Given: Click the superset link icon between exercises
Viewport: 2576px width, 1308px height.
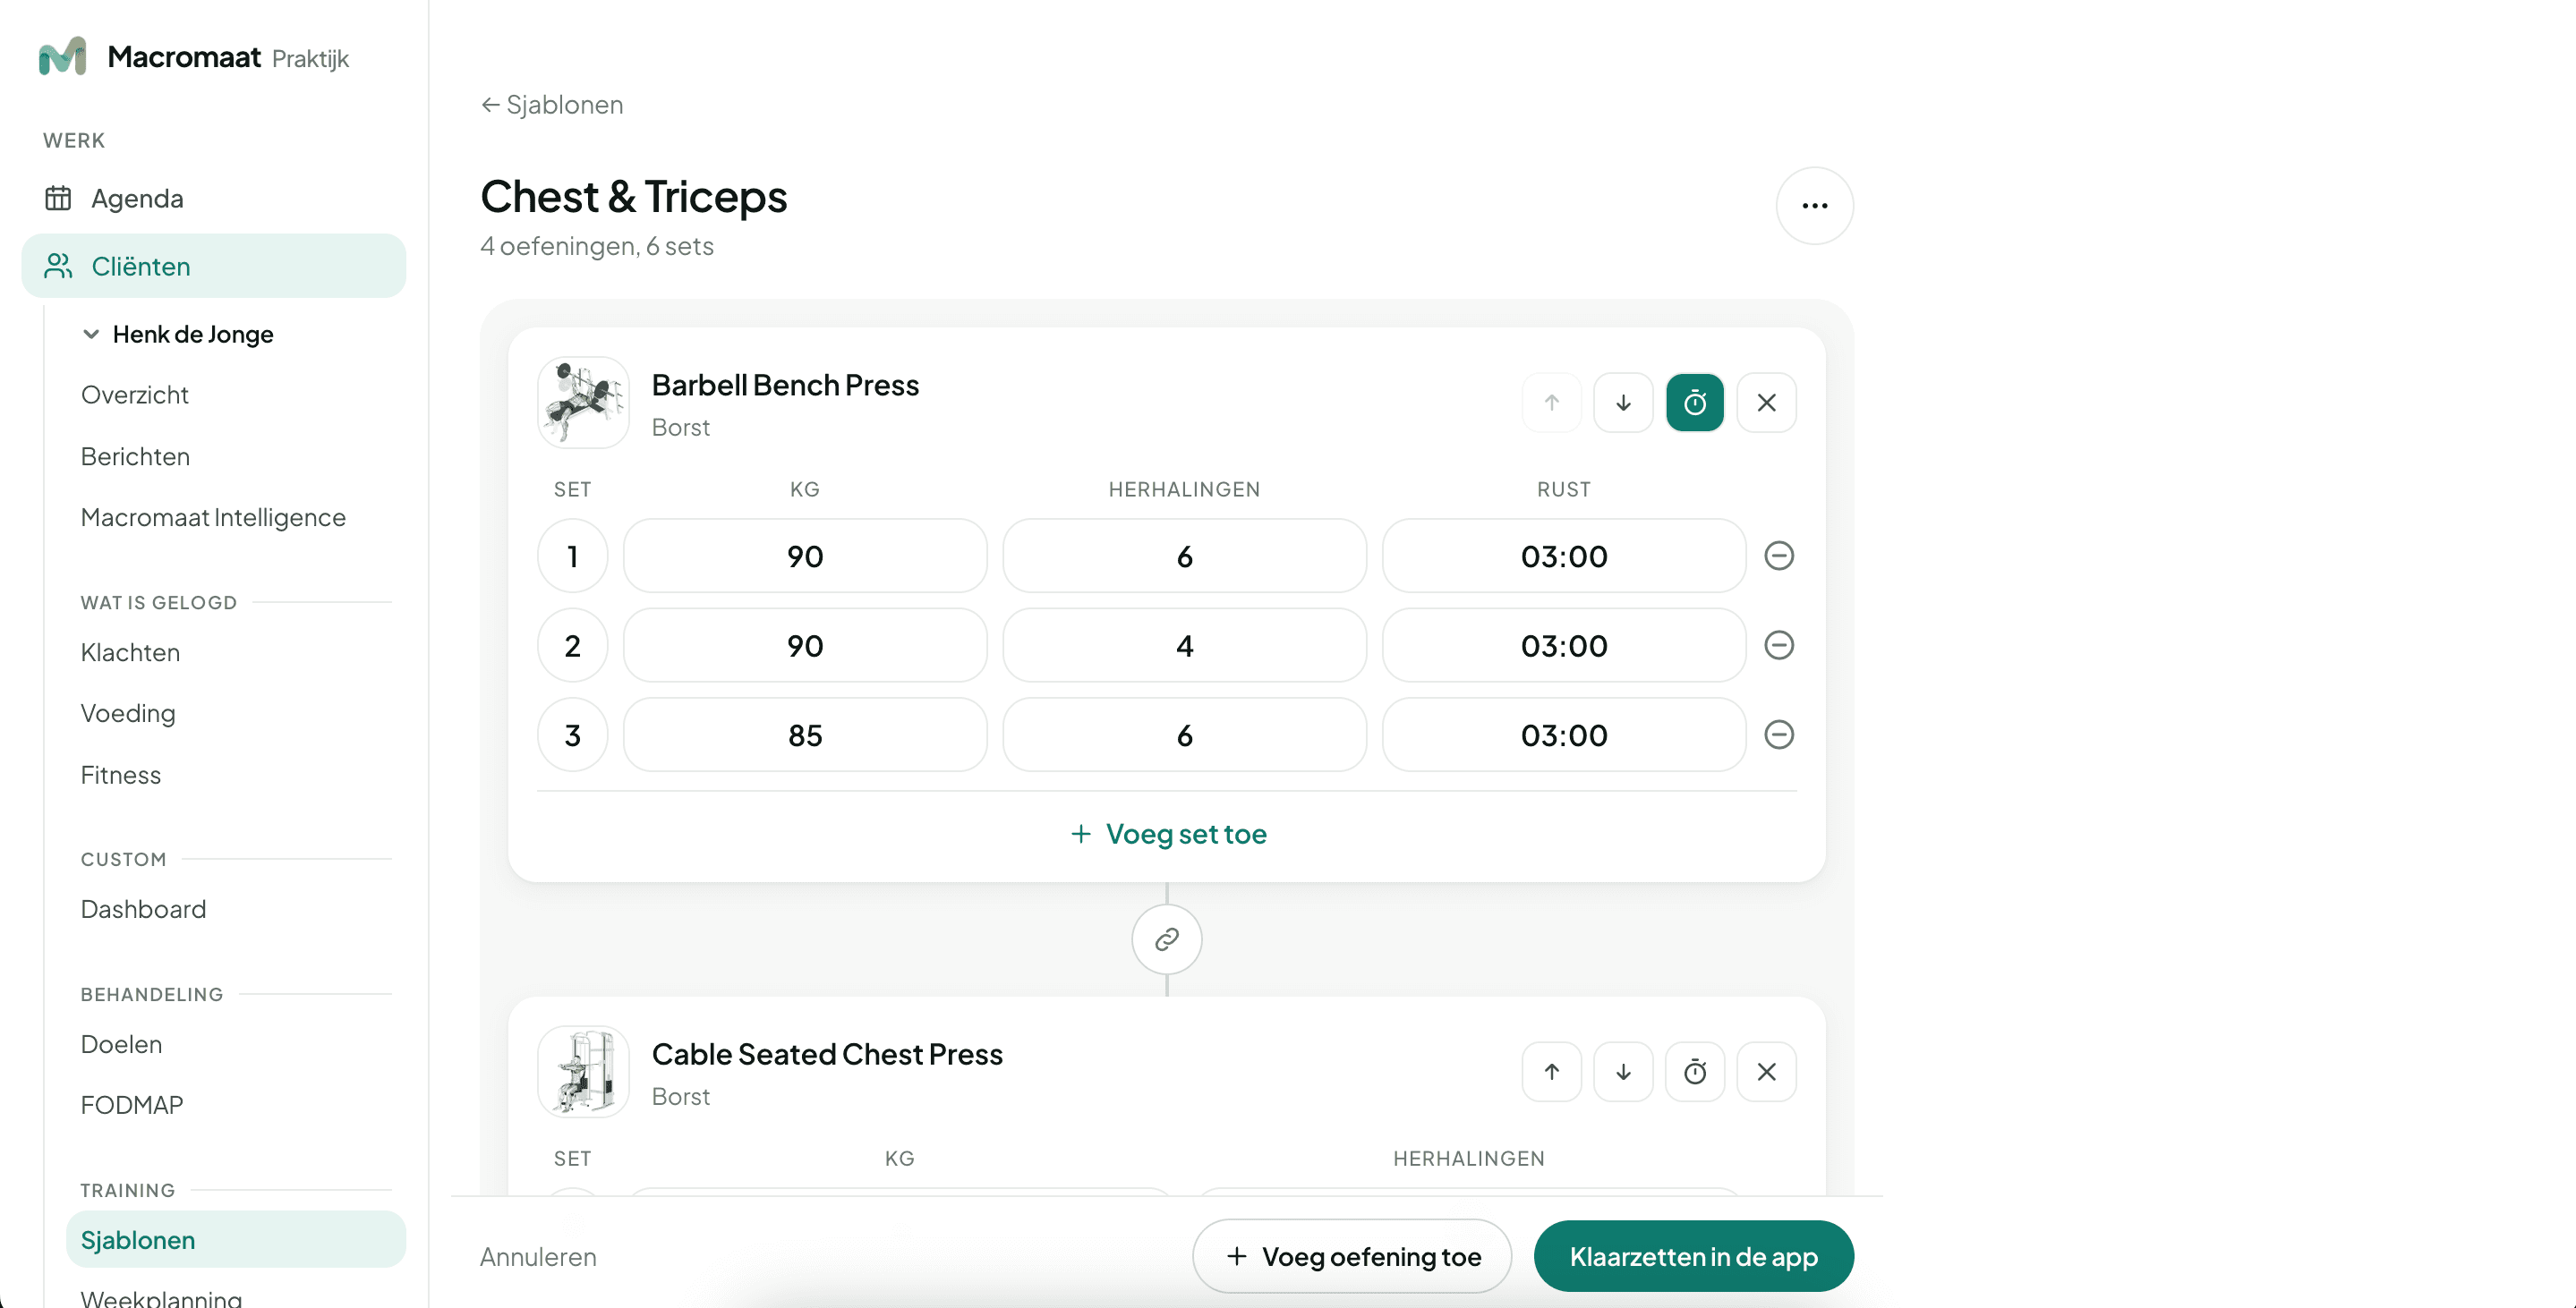Looking at the screenshot, I should coord(1166,939).
